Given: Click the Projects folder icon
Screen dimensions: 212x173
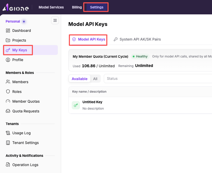Looking at the screenshot, I should (x=8, y=40).
